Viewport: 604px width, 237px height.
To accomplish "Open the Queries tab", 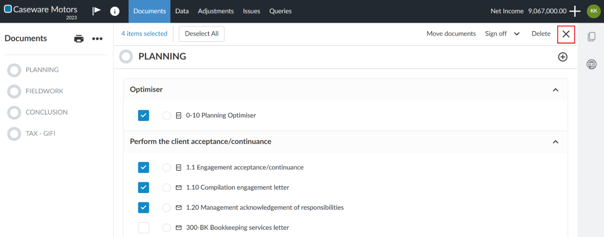I will [280, 11].
